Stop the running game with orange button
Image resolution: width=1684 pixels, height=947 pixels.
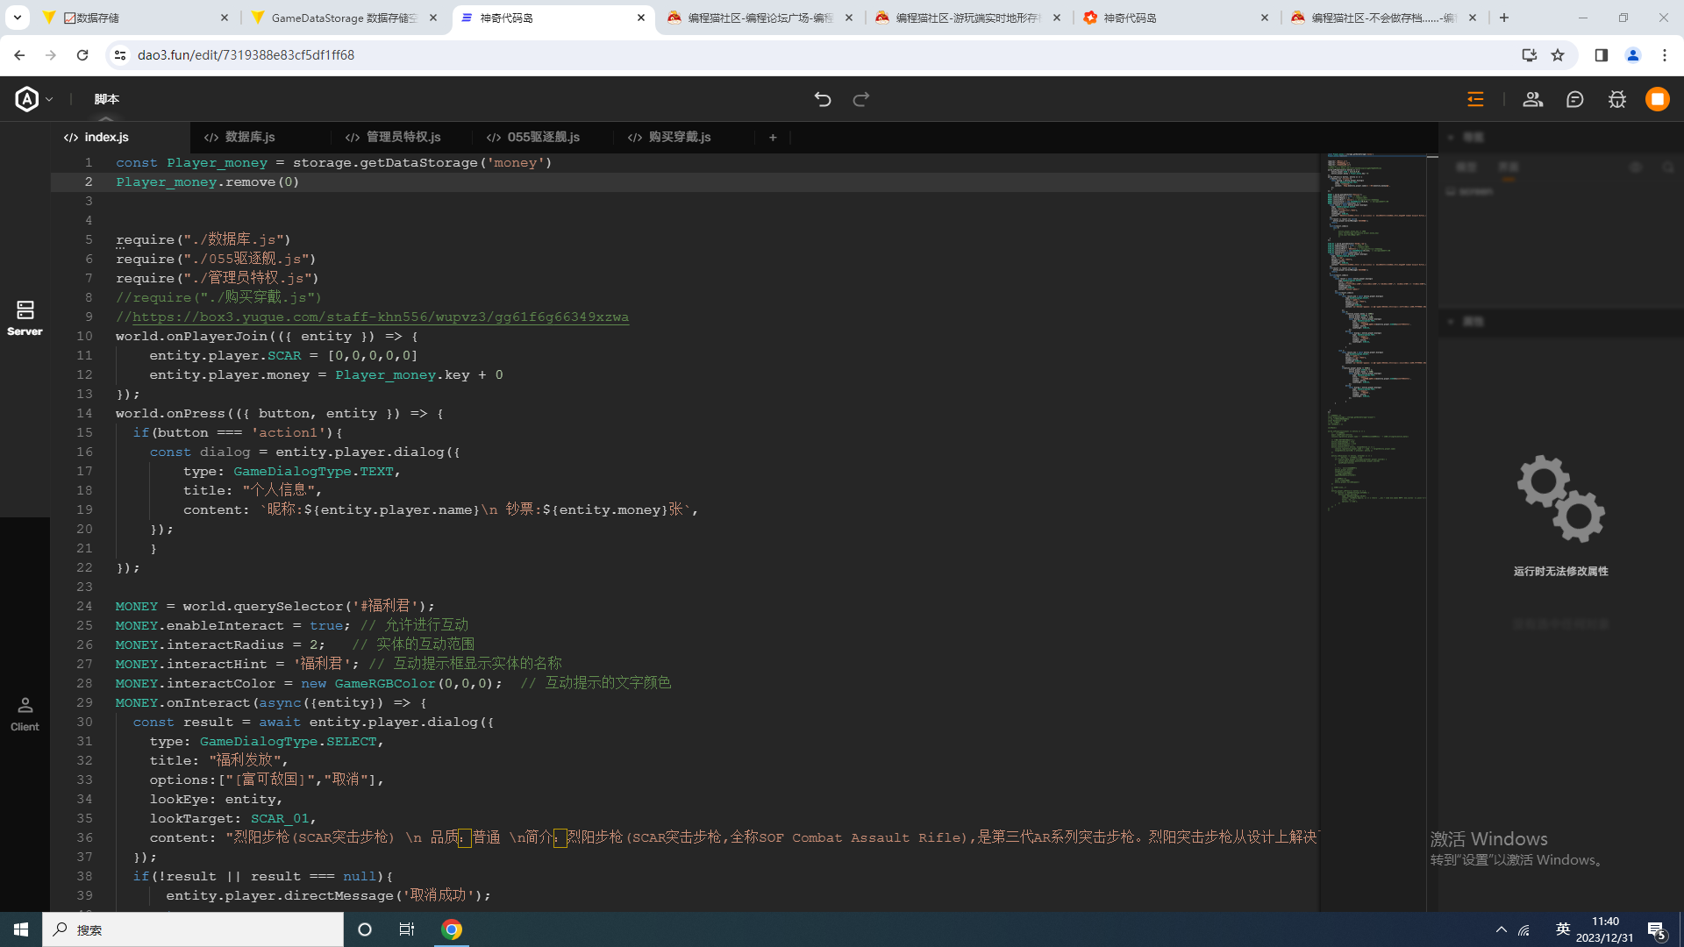coord(1658,99)
